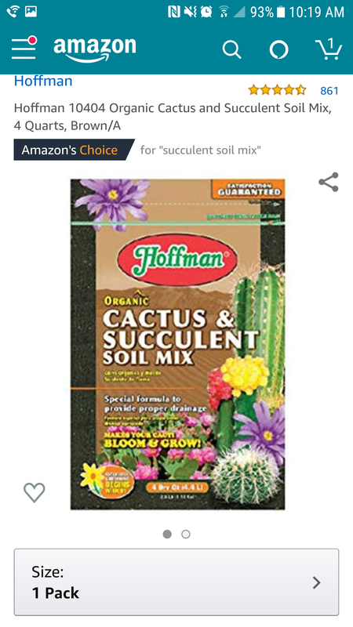Open the shopping cart
Image resolution: width=353 pixels, height=627 pixels.
[329, 49]
